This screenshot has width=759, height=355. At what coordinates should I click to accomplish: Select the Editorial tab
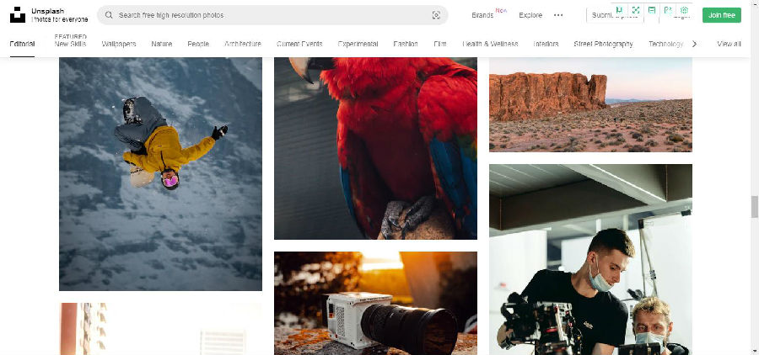[x=22, y=44]
